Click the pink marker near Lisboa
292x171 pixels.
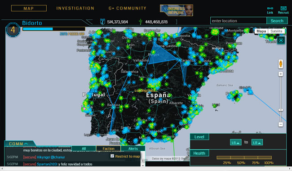pyautogui.click(x=84, y=108)
